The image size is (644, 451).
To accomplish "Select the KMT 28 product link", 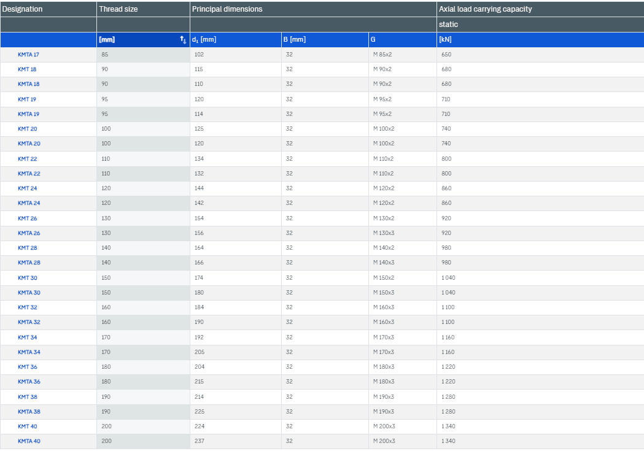I will 27,248.
